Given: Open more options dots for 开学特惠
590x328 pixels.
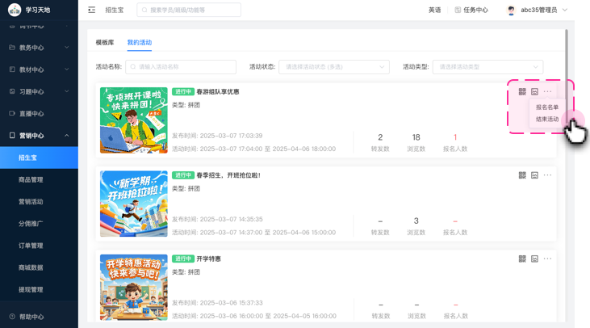Looking at the screenshot, I should [547, 259].
